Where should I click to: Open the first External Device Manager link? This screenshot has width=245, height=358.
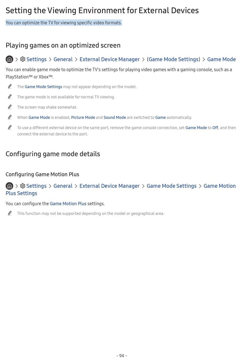click(110, 59)
